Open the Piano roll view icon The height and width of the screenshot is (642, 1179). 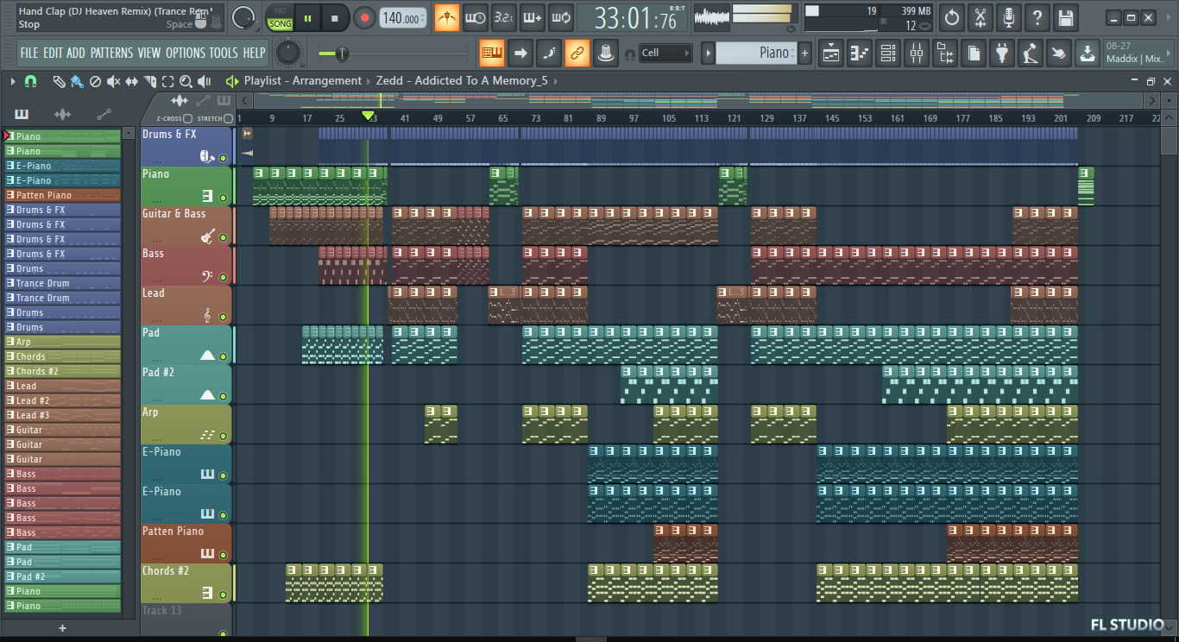pos(860,53)
